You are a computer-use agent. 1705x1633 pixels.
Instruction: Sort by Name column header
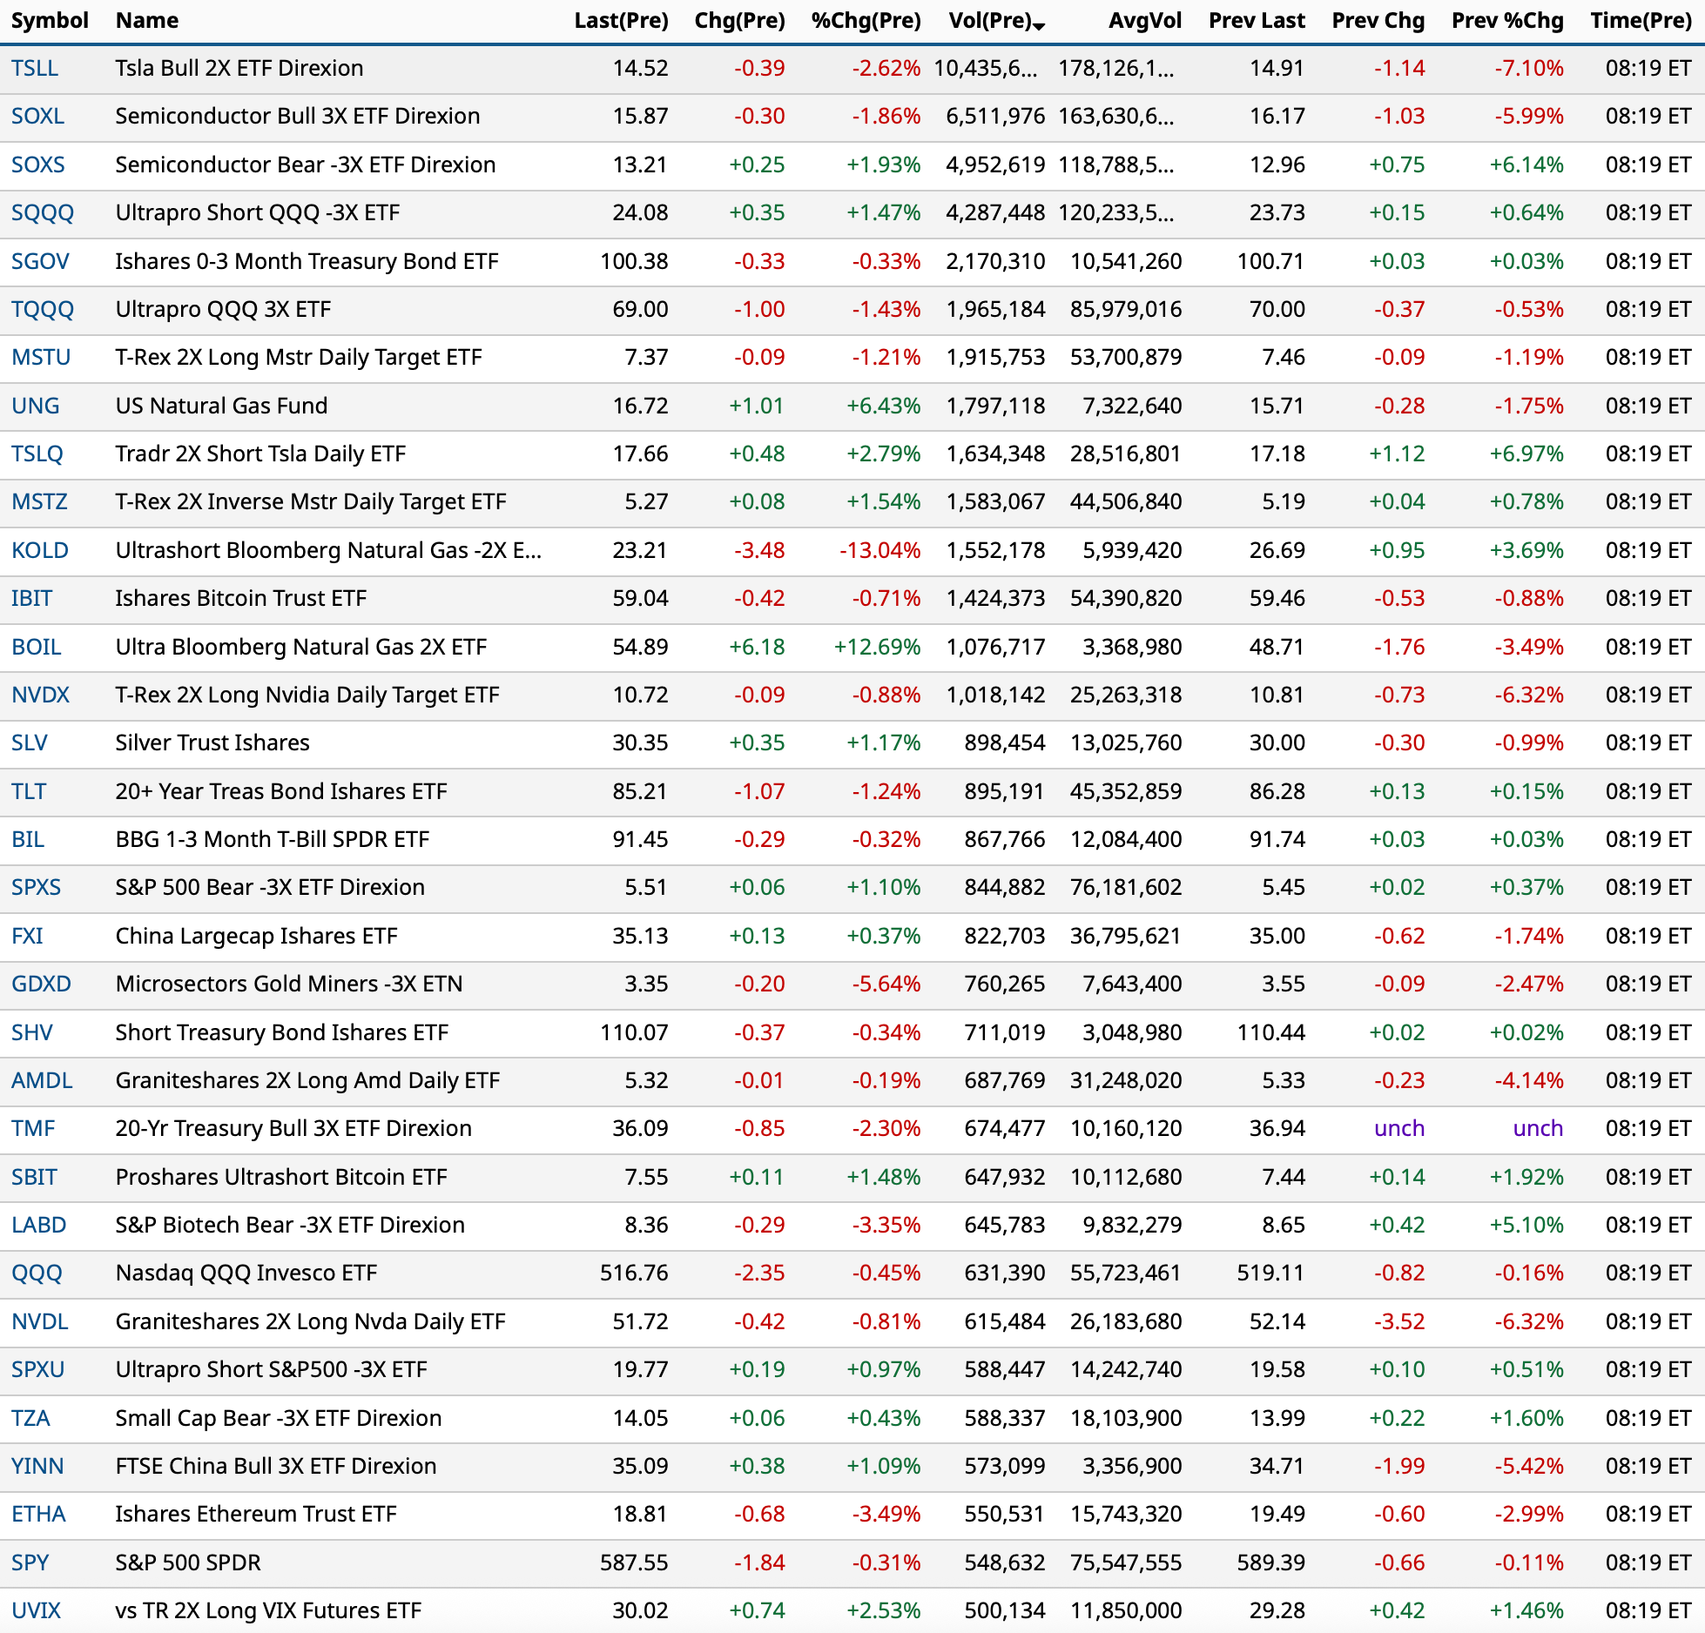(x=147, y=20)
